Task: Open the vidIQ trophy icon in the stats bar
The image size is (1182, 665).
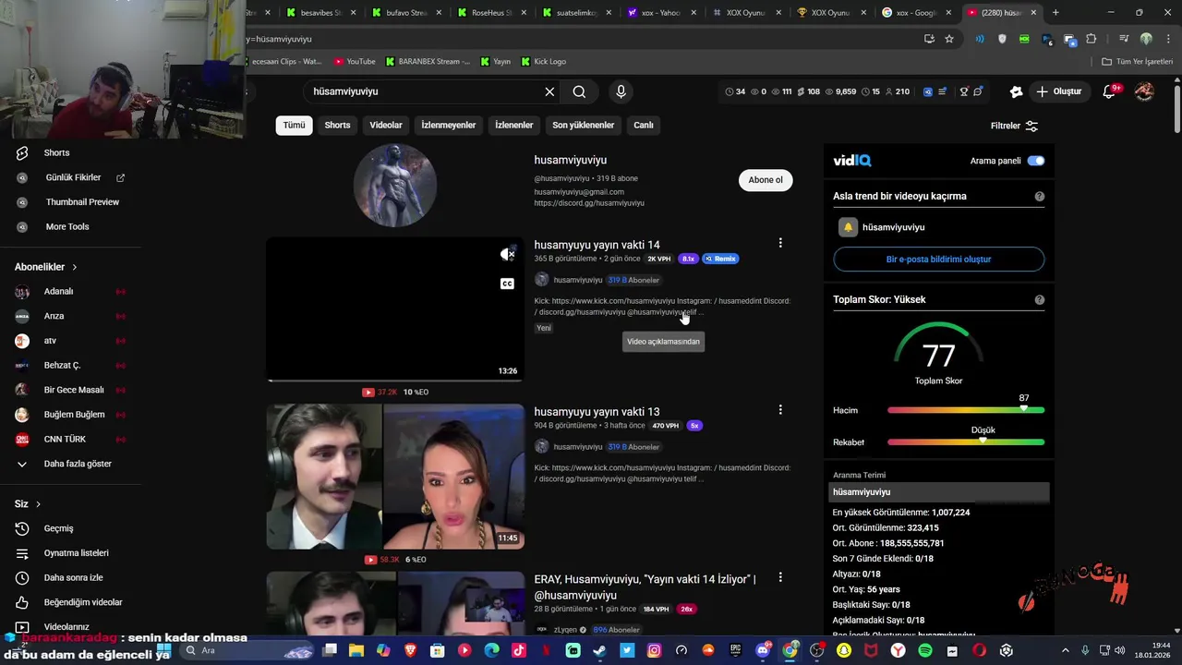Action: click(x=964, y=91)
